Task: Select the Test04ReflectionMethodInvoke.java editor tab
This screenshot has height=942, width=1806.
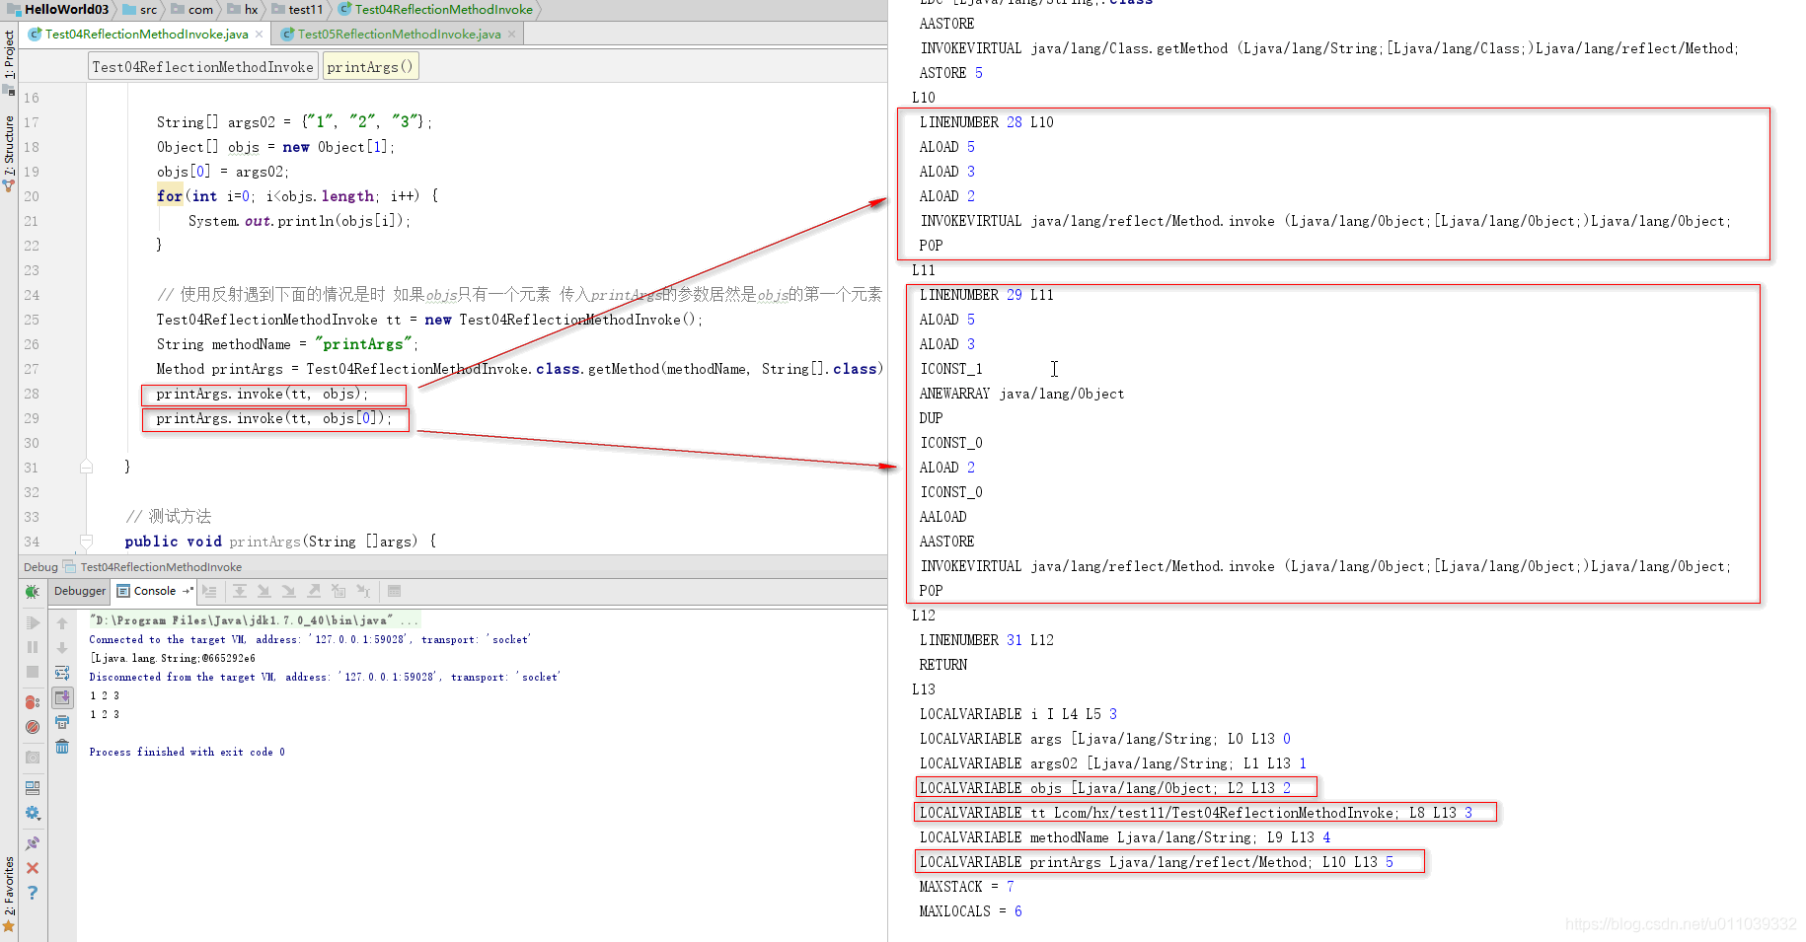Action: 146,34
